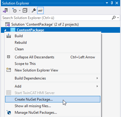Pin the Solution Explorer panel with the pushpin icon
This screenshot has width=121, height=117.
pyautogui.click(x=112, y=3)
